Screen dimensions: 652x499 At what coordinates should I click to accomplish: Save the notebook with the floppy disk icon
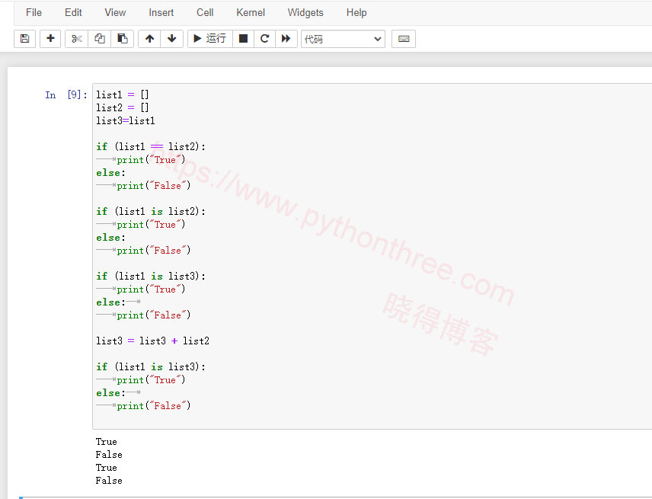pos(24,39)
